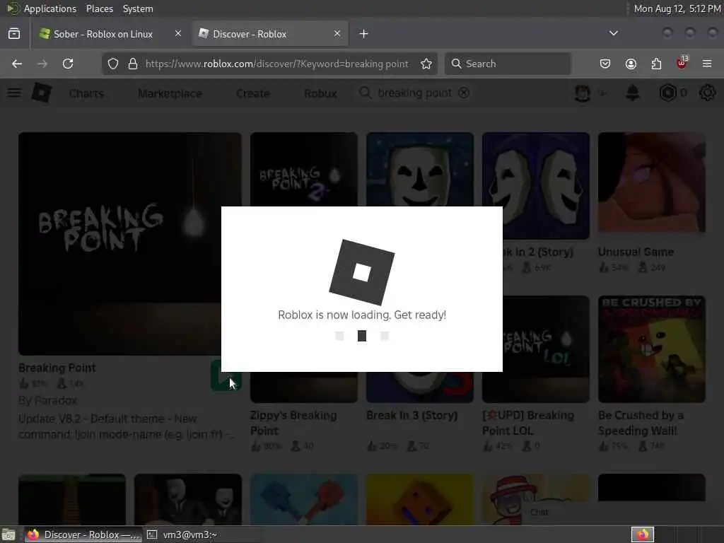Click the Firefox Search box
This screenshot has height=543, width=724.
508,64
